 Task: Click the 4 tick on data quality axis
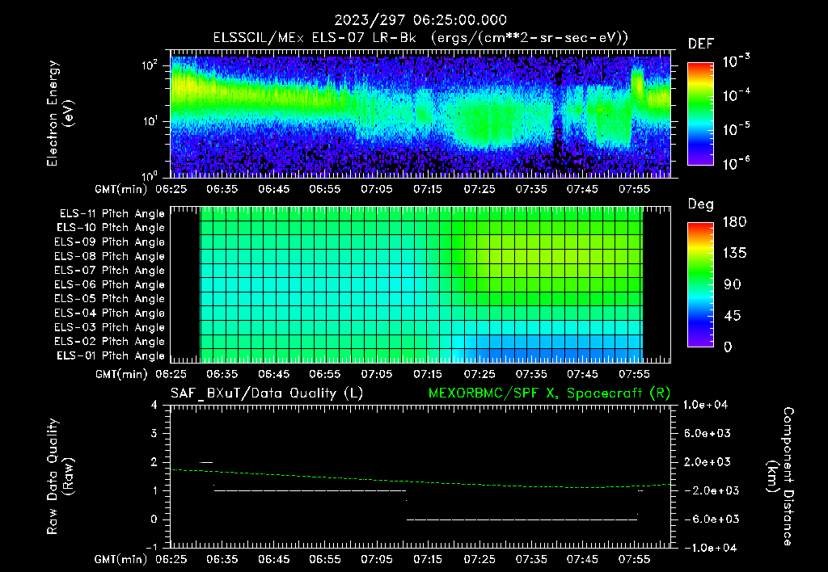pyautogui.click(x=154, y=405)
